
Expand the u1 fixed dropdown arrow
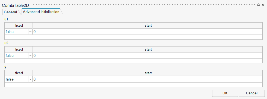pyautogui.click(x=31, y=32)
